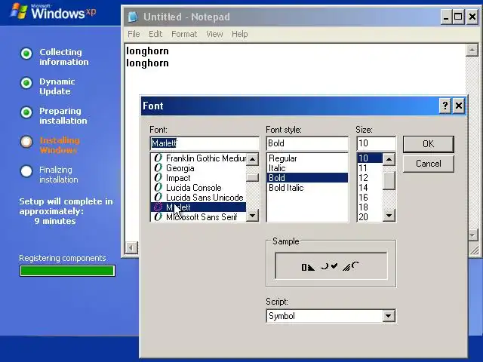Choose Italic font style
483x362 pixels.
(x=307, y=168)
